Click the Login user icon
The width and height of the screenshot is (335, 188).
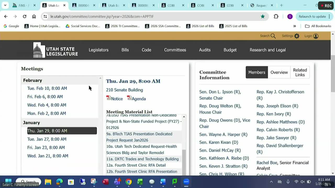coord(316,36)
